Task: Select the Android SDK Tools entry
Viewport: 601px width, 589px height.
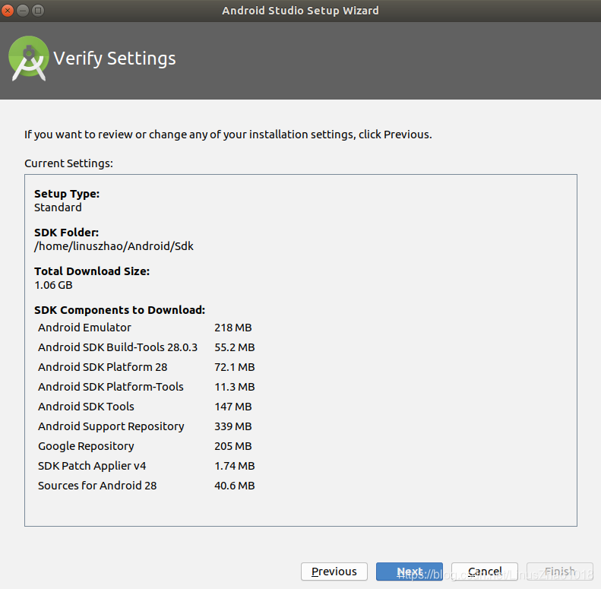Action: [x=145, y=407]
